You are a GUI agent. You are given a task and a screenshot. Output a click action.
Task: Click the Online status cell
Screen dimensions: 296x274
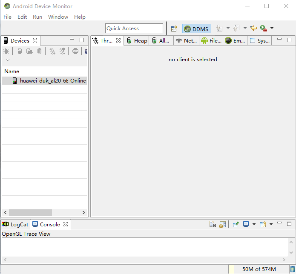click(x=78, y=81)
